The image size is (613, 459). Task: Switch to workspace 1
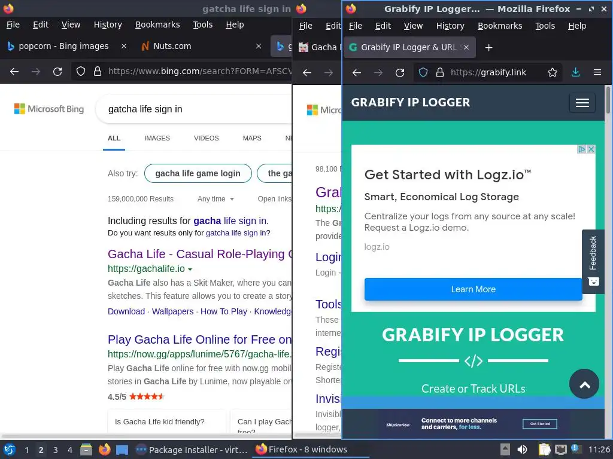click(26, 450)
